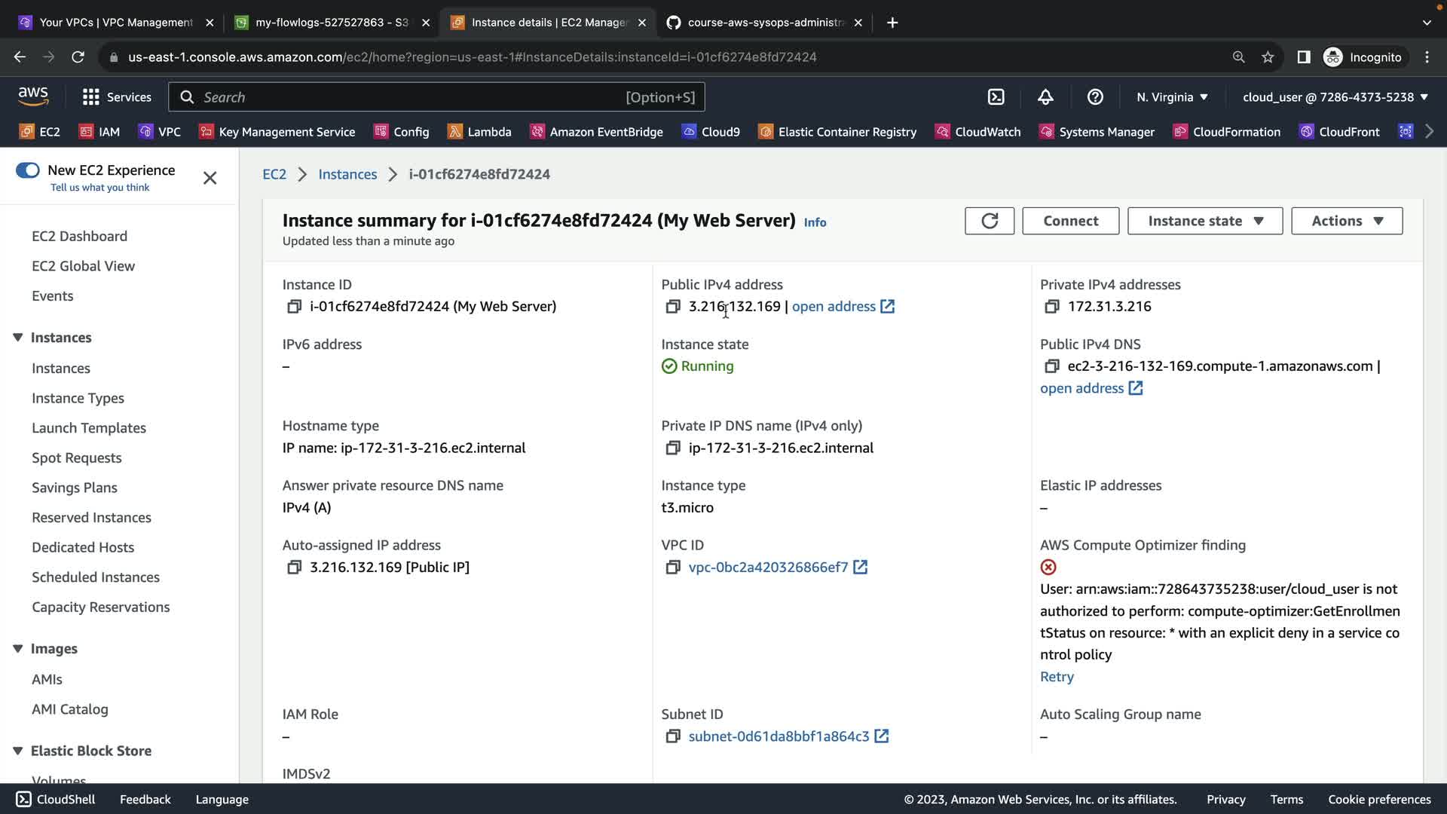Open Launch Templates in sidebar
The height and width of the screenshot is (814, 1447).
pos(89,428)
